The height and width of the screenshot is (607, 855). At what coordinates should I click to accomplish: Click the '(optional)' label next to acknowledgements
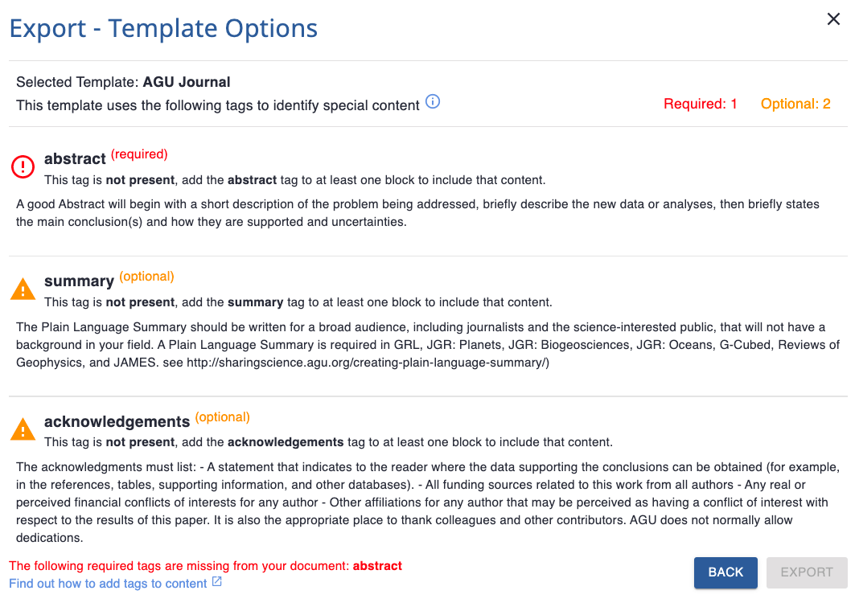pyautogui.click(x=223, y=416)
